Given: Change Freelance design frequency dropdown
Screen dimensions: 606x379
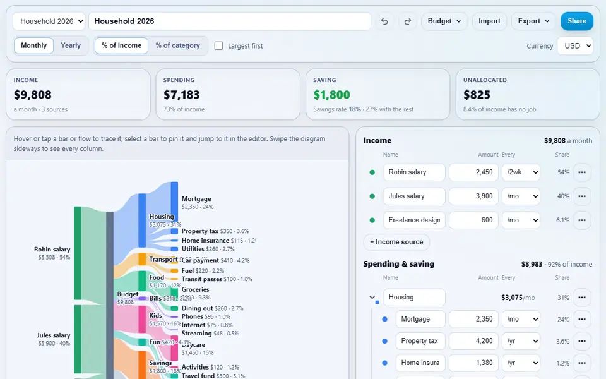Looking at the screenshot, I should tap(521, 220).
